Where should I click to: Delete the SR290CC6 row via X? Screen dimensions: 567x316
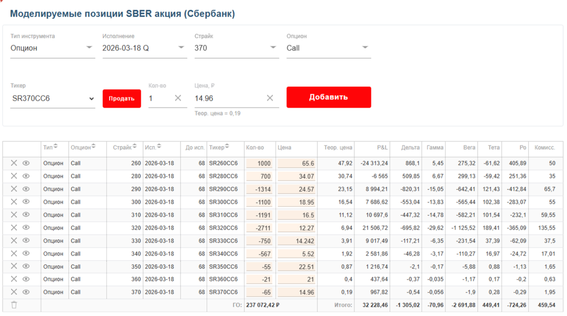[14, 188]
